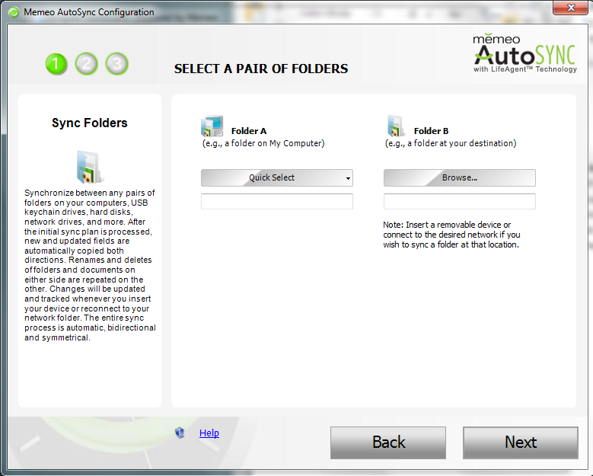Click the step 2 circle indicator
This screenshot has height=476, width=593.
[x=87, y=63]
